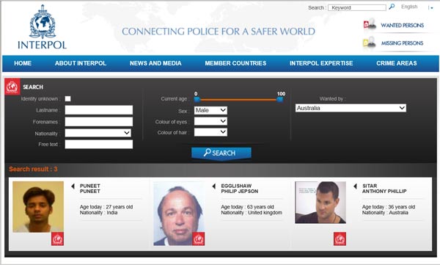The height and width of the screenshot is (265, 440).
Task: Click arrow marker next to PUNEET PUNEET
Action: (73, 186)
